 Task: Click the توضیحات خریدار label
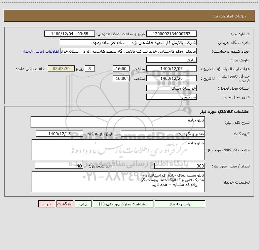click(236, 182)
